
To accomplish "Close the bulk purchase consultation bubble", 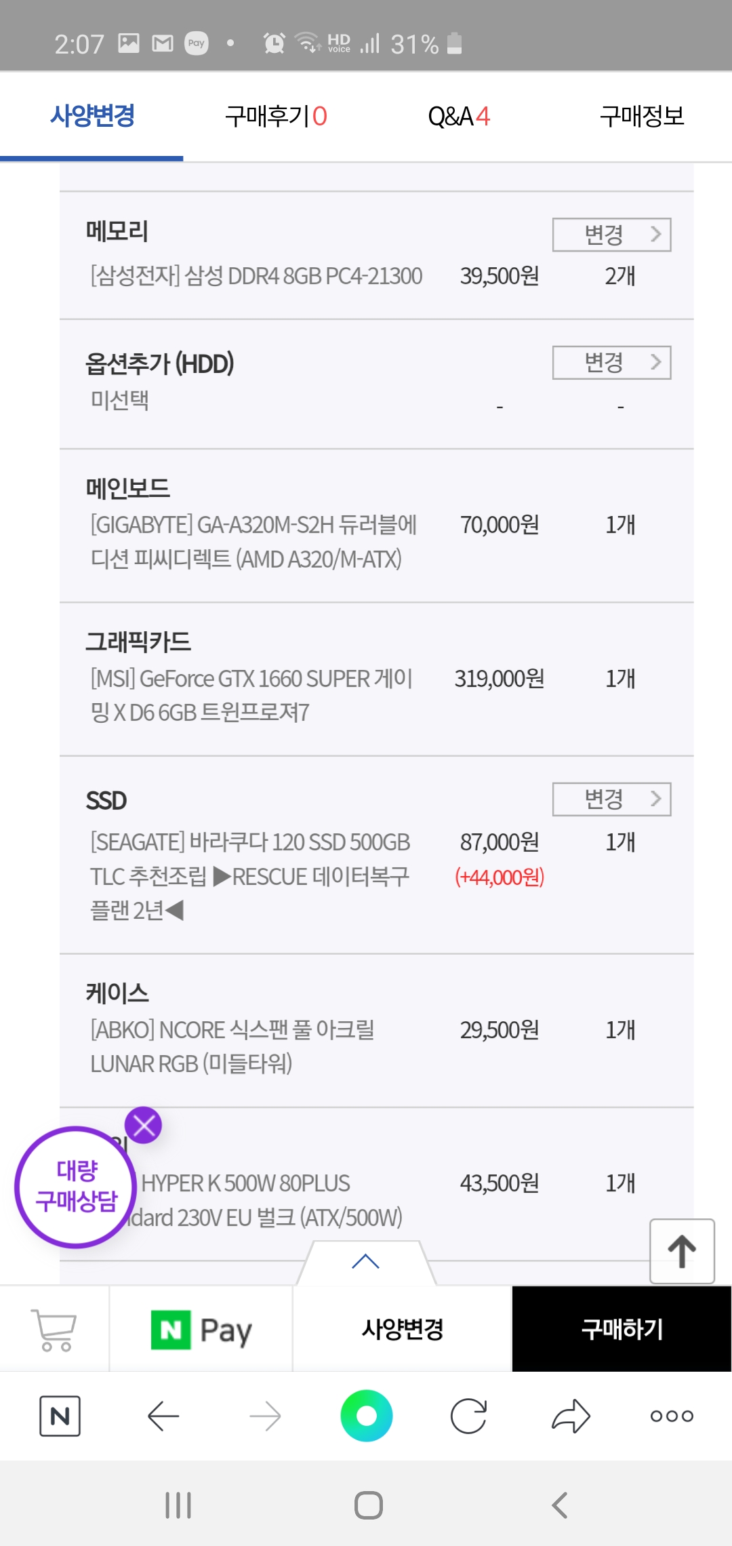I will coord(144,1126).
